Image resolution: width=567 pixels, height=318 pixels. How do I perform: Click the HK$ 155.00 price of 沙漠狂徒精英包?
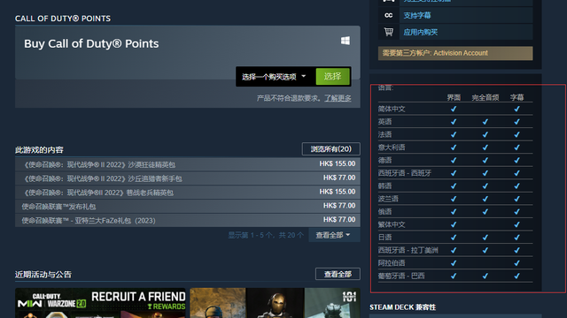[338, 163]
